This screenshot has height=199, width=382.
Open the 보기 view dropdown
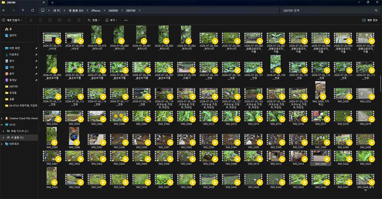pyautogui.click(x=111, y=20)
